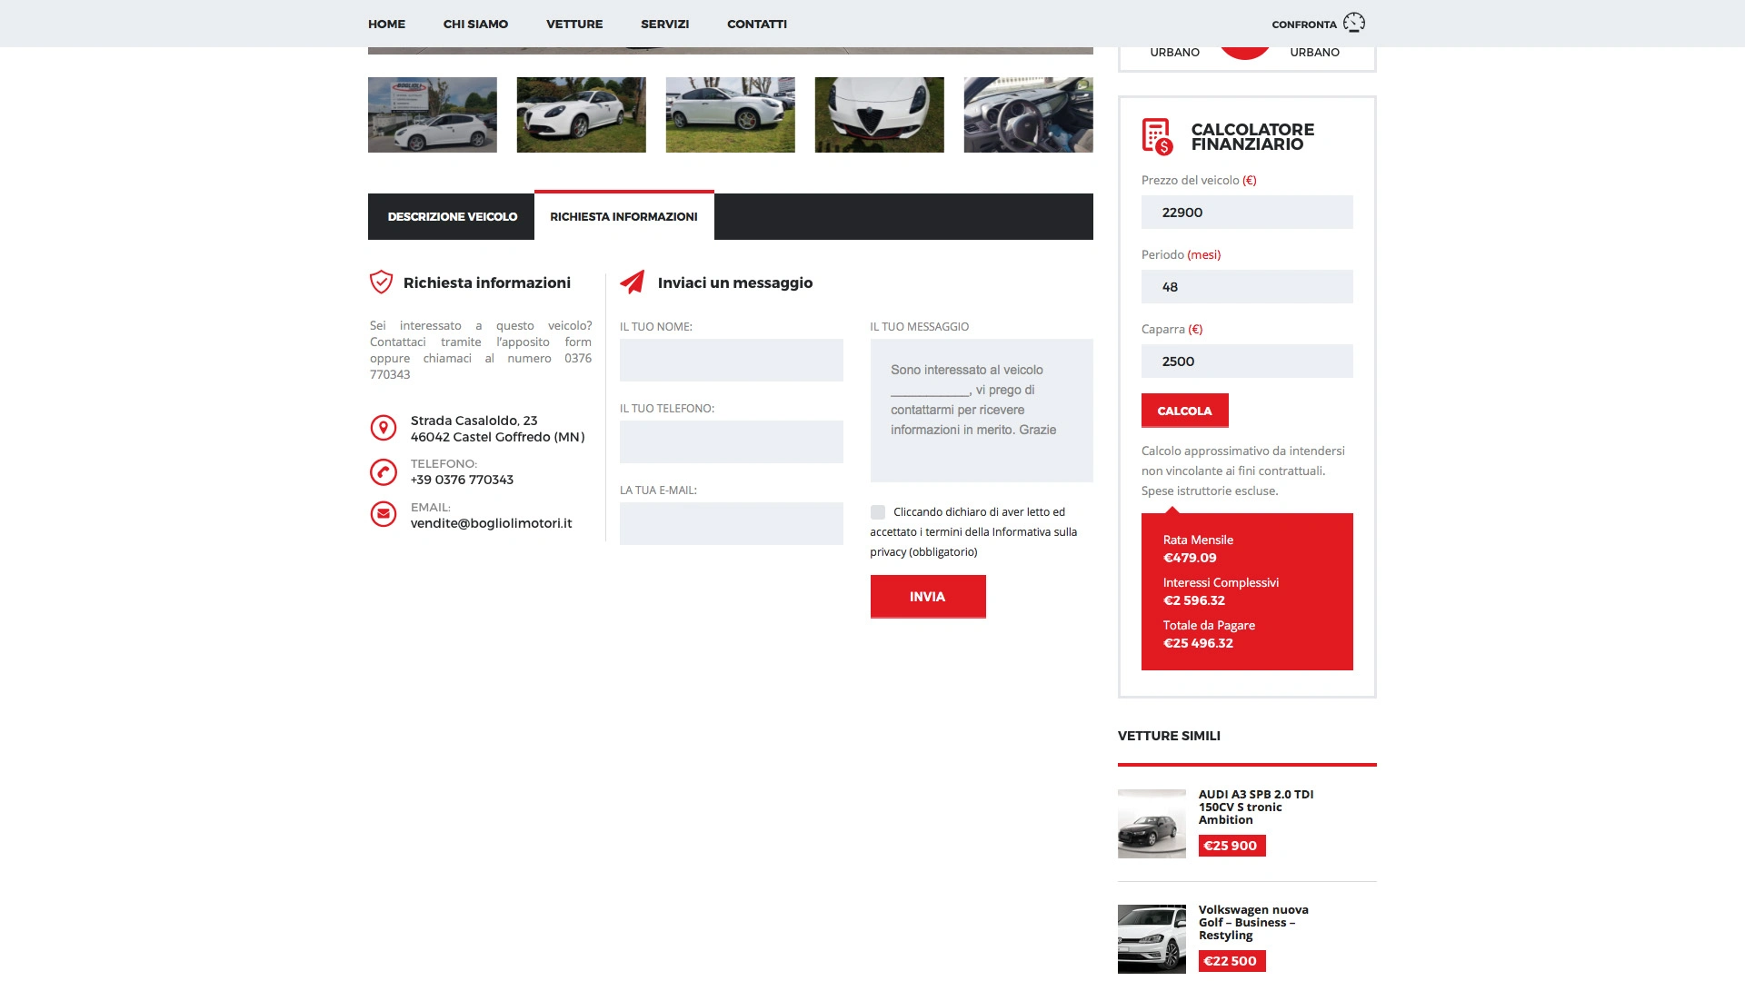Click the location pin icon
Screen dimensions: 1745x981
[384, 427]
